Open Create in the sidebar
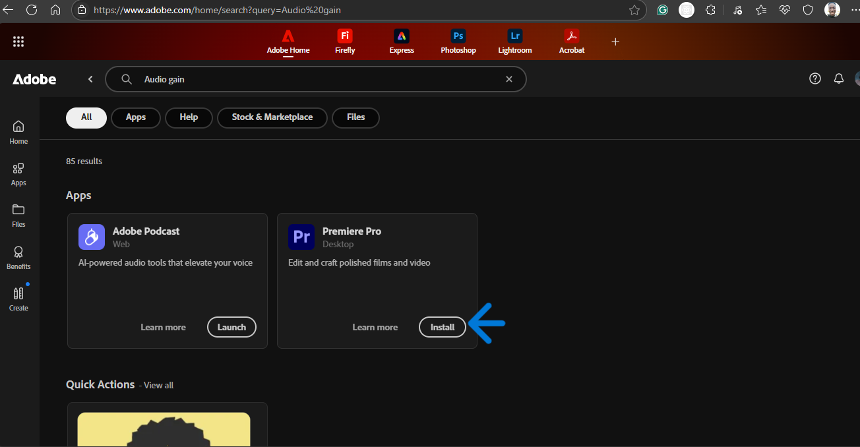The image size is (860, 447). tap(18, 299)
